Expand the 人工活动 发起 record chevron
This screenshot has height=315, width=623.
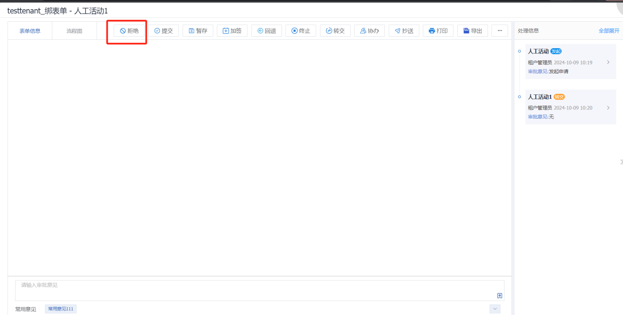coord(608,62)
